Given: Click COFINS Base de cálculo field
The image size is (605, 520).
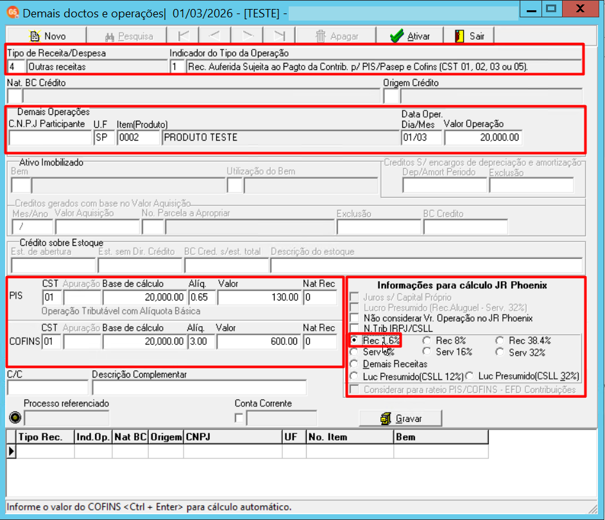Looking at the screenshot, I should tap(144, 342).
